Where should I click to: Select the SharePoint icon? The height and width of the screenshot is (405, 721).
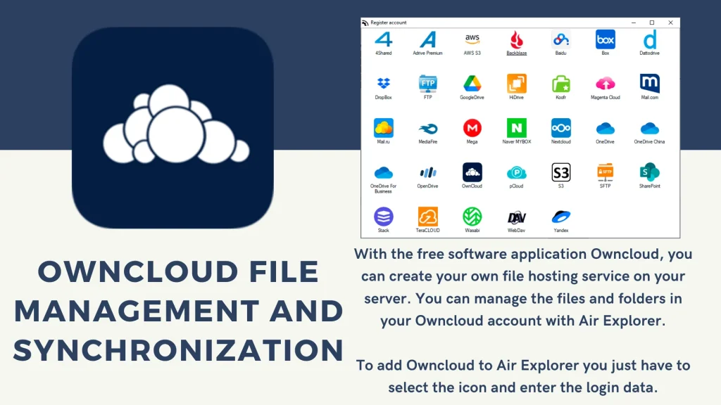click(x=649, y=173)
